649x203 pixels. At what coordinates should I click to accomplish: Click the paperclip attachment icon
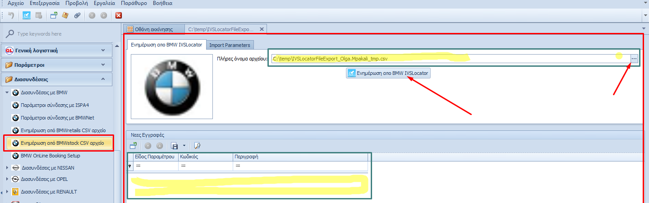77,15
